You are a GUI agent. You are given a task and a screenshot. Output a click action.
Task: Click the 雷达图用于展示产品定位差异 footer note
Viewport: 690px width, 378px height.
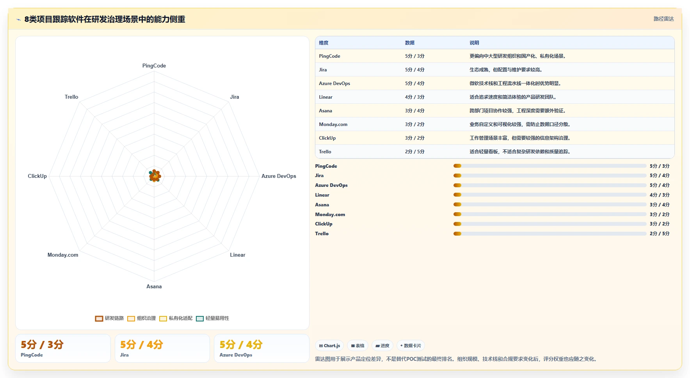click(x=456, y=359)
